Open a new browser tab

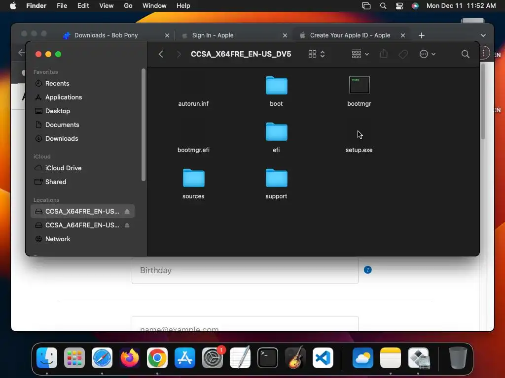coord(421,35)
